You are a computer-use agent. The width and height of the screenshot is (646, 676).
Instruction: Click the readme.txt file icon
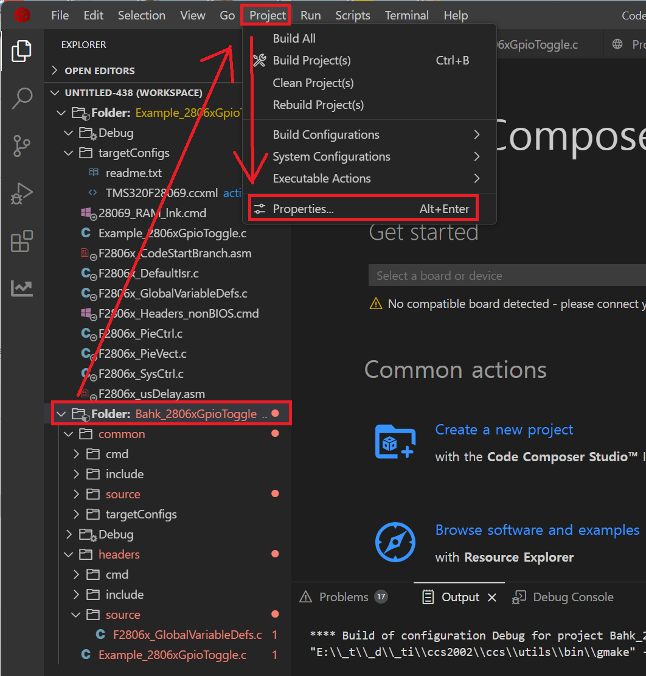[x=93, y=172]
